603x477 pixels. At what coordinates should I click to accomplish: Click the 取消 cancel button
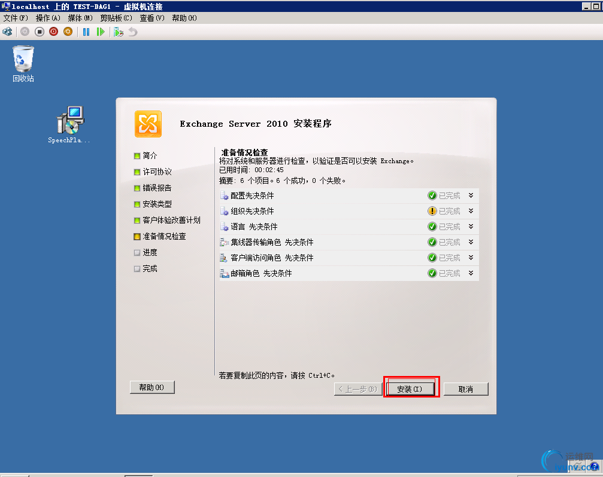pos(466,389)
